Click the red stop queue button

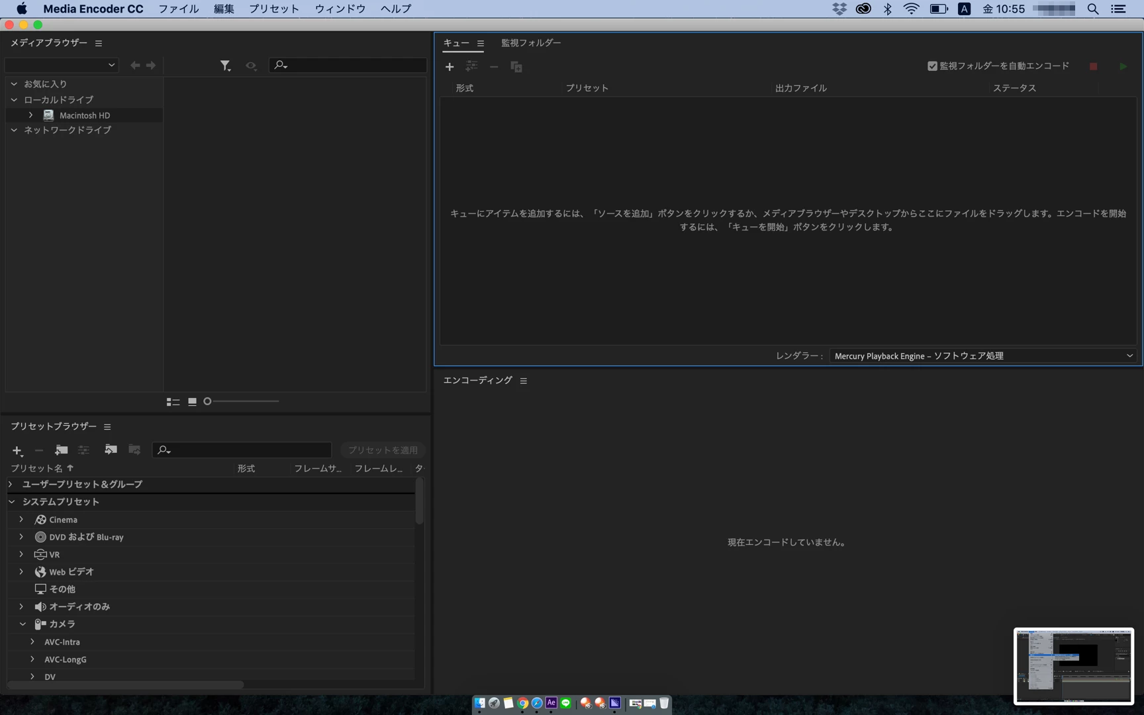(1094, 66)
